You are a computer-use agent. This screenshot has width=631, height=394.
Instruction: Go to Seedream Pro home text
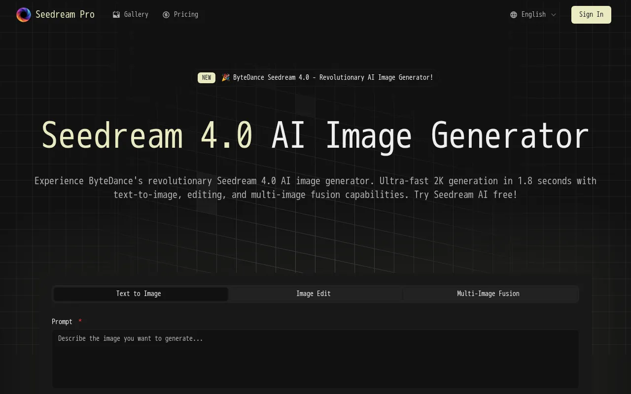coord(65,15)
